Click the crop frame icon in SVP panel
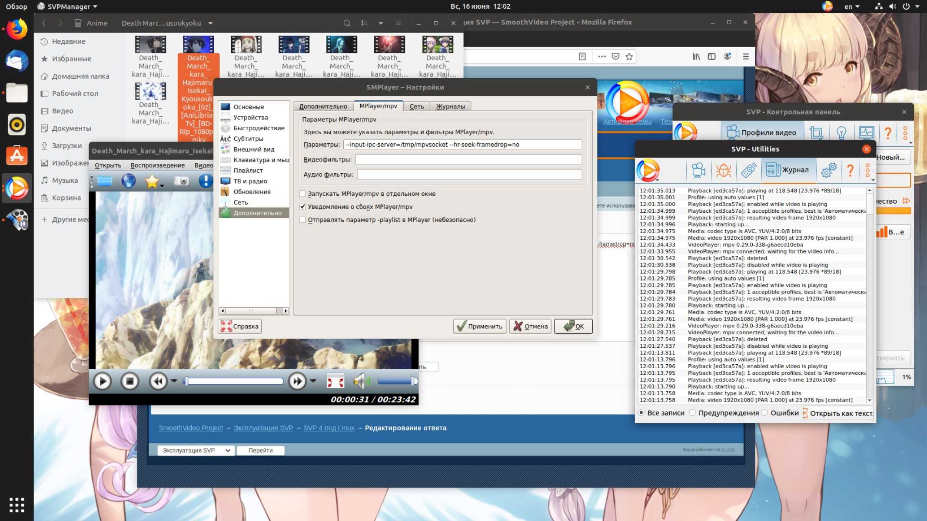Viewport: 927px width, 521px height. (816, 133)
